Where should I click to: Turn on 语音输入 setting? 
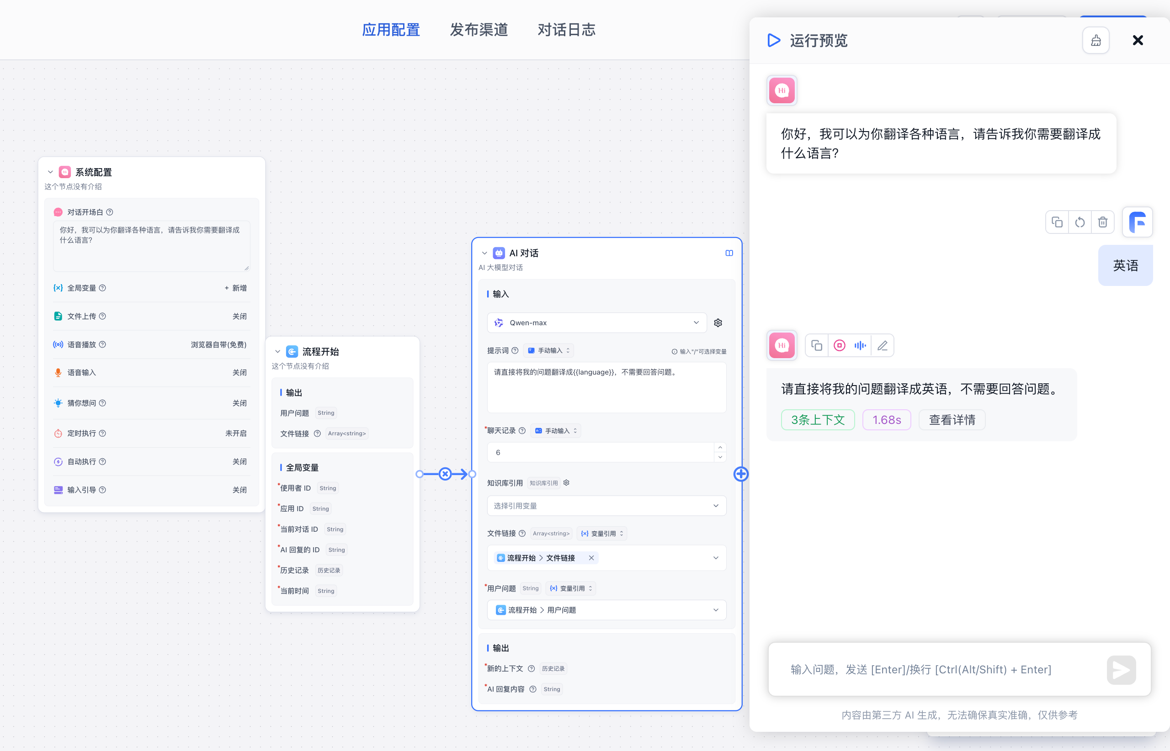pos(239,372)
